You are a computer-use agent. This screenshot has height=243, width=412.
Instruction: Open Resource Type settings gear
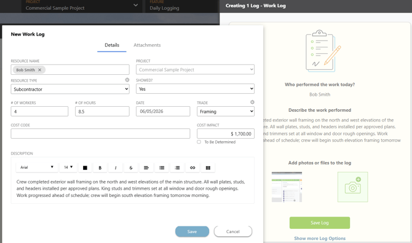pos(127,80)
